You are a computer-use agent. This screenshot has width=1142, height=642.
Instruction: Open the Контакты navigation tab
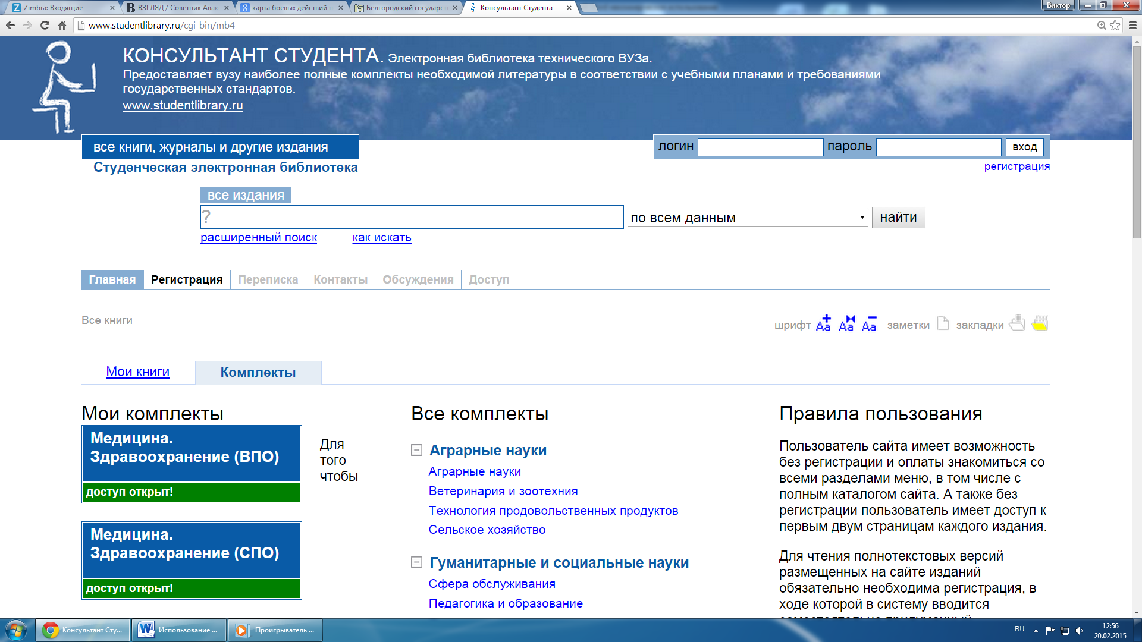341,279
